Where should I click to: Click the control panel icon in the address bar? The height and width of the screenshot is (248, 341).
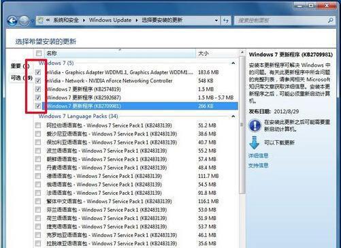[40, 20]
